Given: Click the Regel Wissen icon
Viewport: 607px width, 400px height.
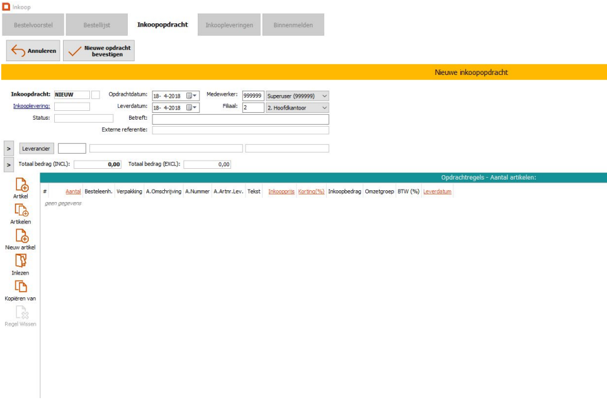Looking at the screenshot, I should [x=21, y=312].
